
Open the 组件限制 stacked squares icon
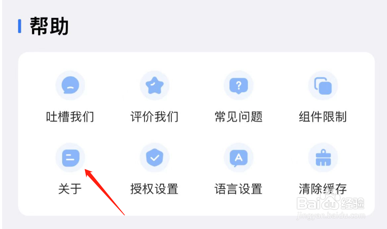click(323, 85)
